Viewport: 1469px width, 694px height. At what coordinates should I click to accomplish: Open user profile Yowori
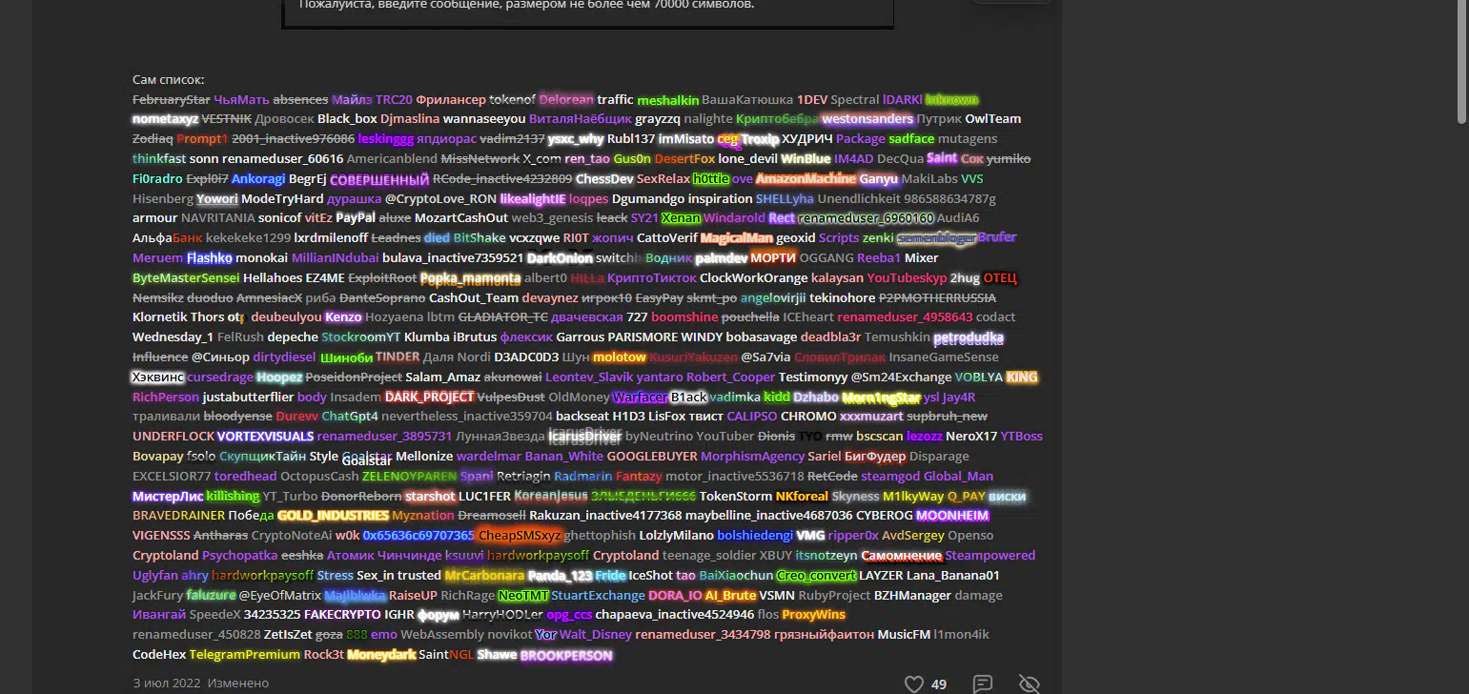(x=217, y=198)
